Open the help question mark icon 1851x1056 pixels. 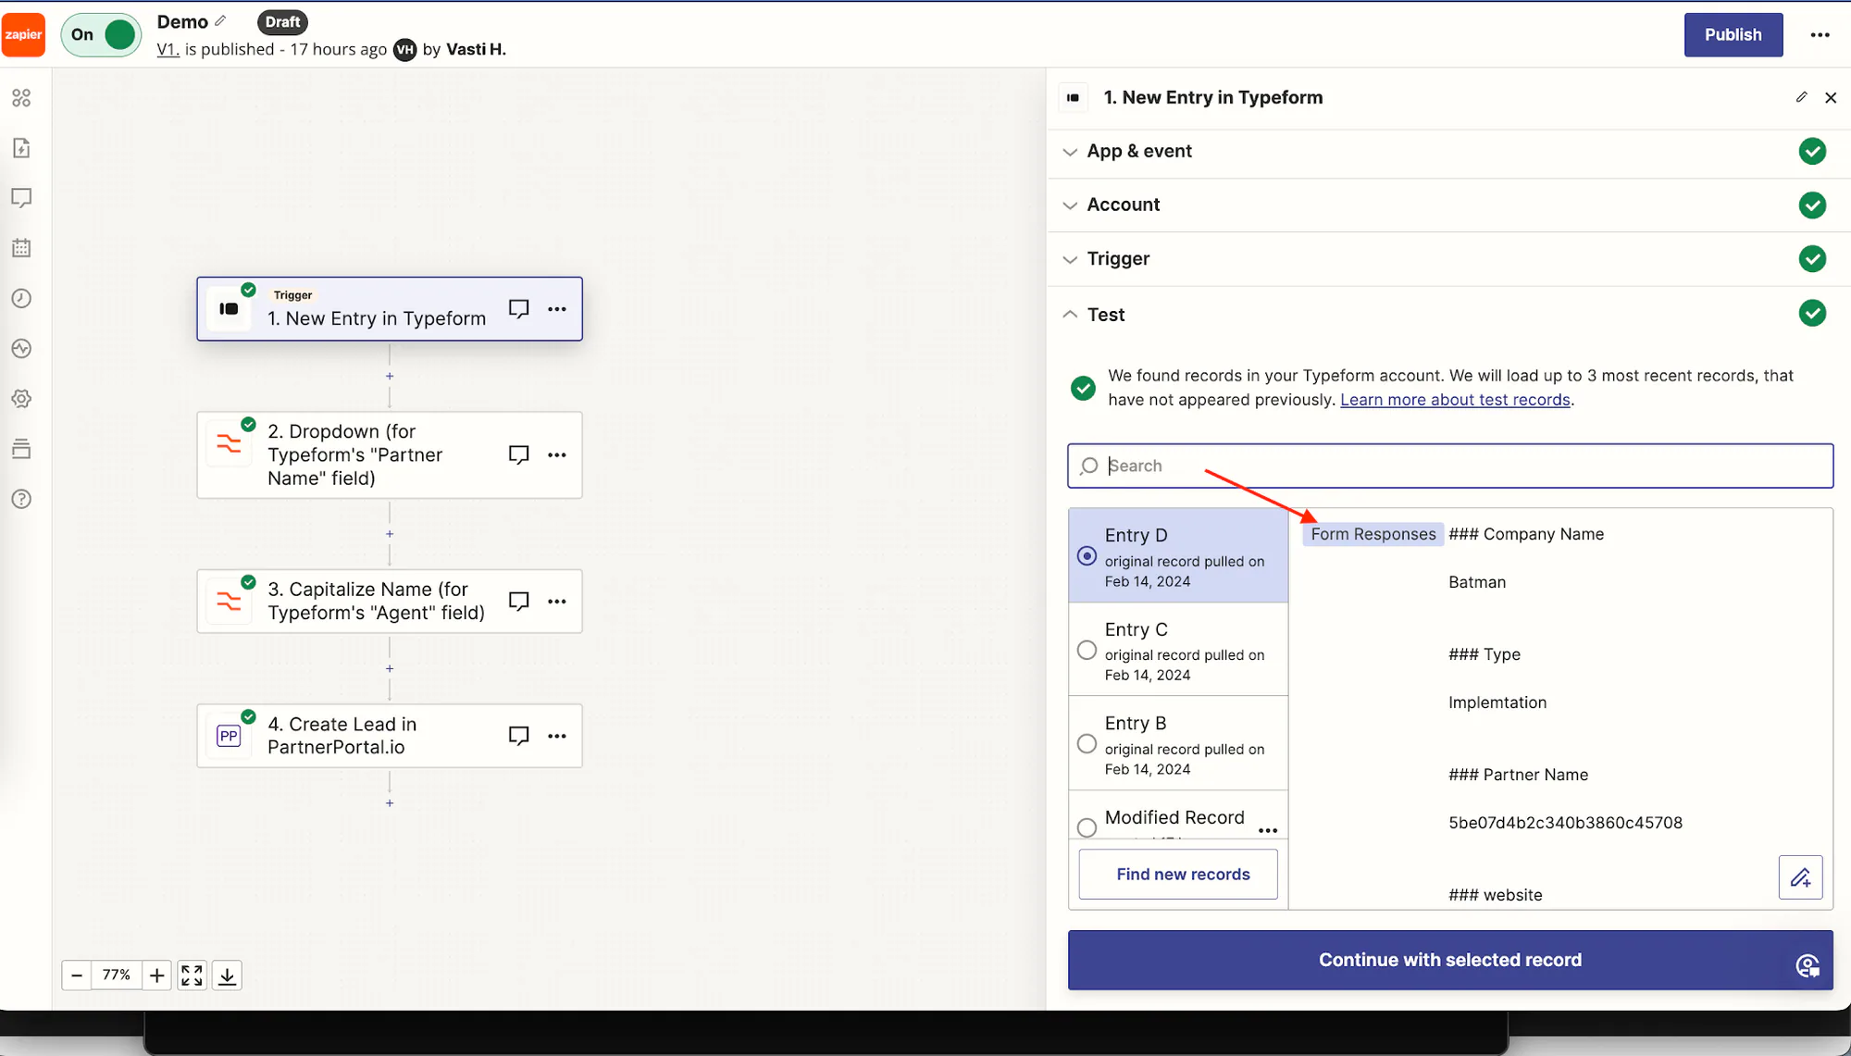pyautogui.click(x=21, y=499)
